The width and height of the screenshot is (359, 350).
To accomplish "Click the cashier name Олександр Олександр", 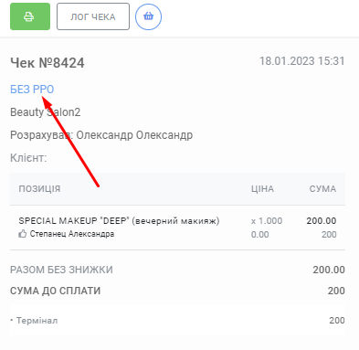I will 134,135.
